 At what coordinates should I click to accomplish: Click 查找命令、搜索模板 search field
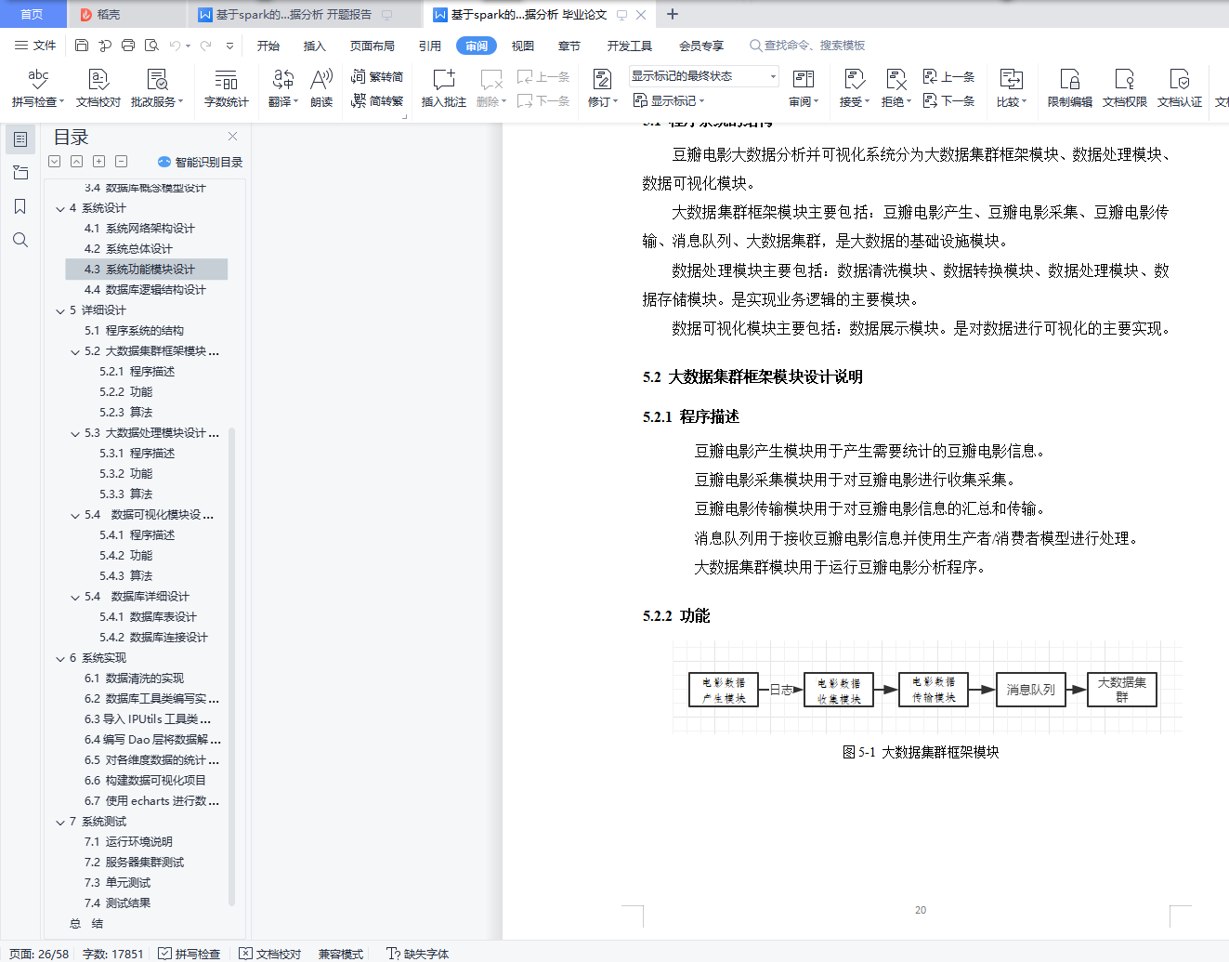coord(808,46)
